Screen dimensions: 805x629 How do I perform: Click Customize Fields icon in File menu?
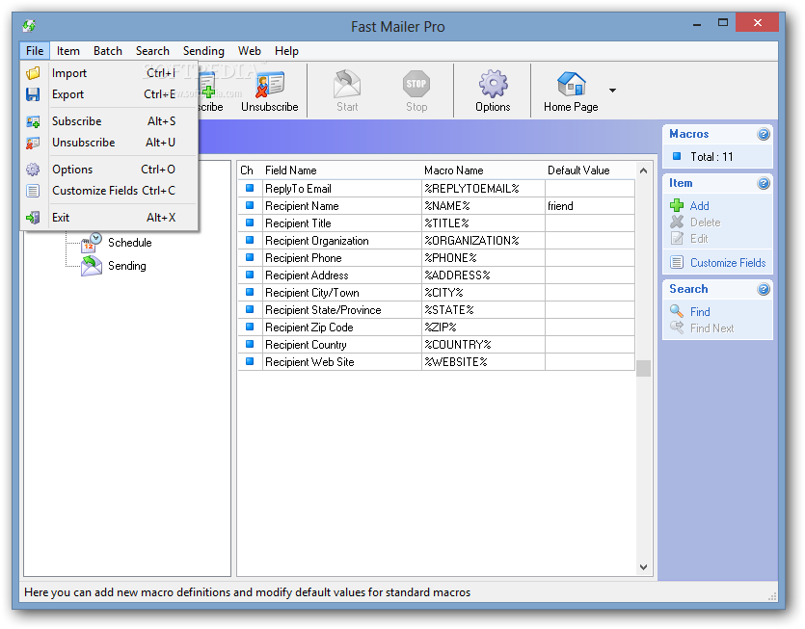[x=33, y=191]
